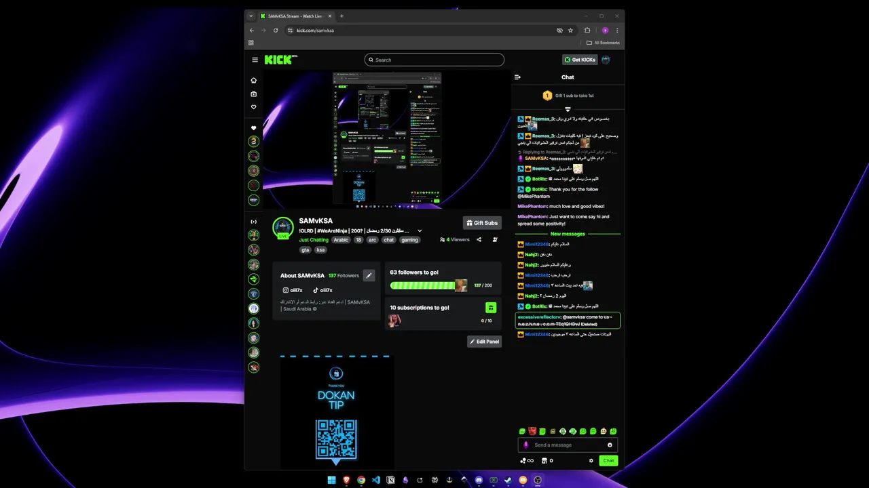Click the Get KICKs button
Image resolution: width=869 pixels, height=488 pixels.
coord(580,60)
